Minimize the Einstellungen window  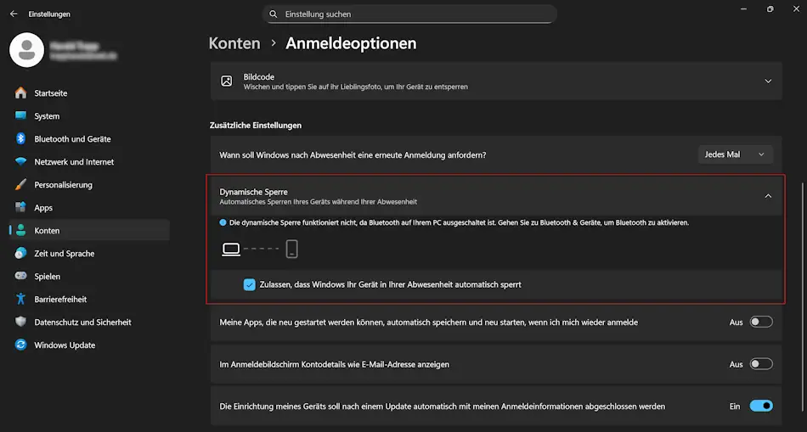tap(743, 8)
